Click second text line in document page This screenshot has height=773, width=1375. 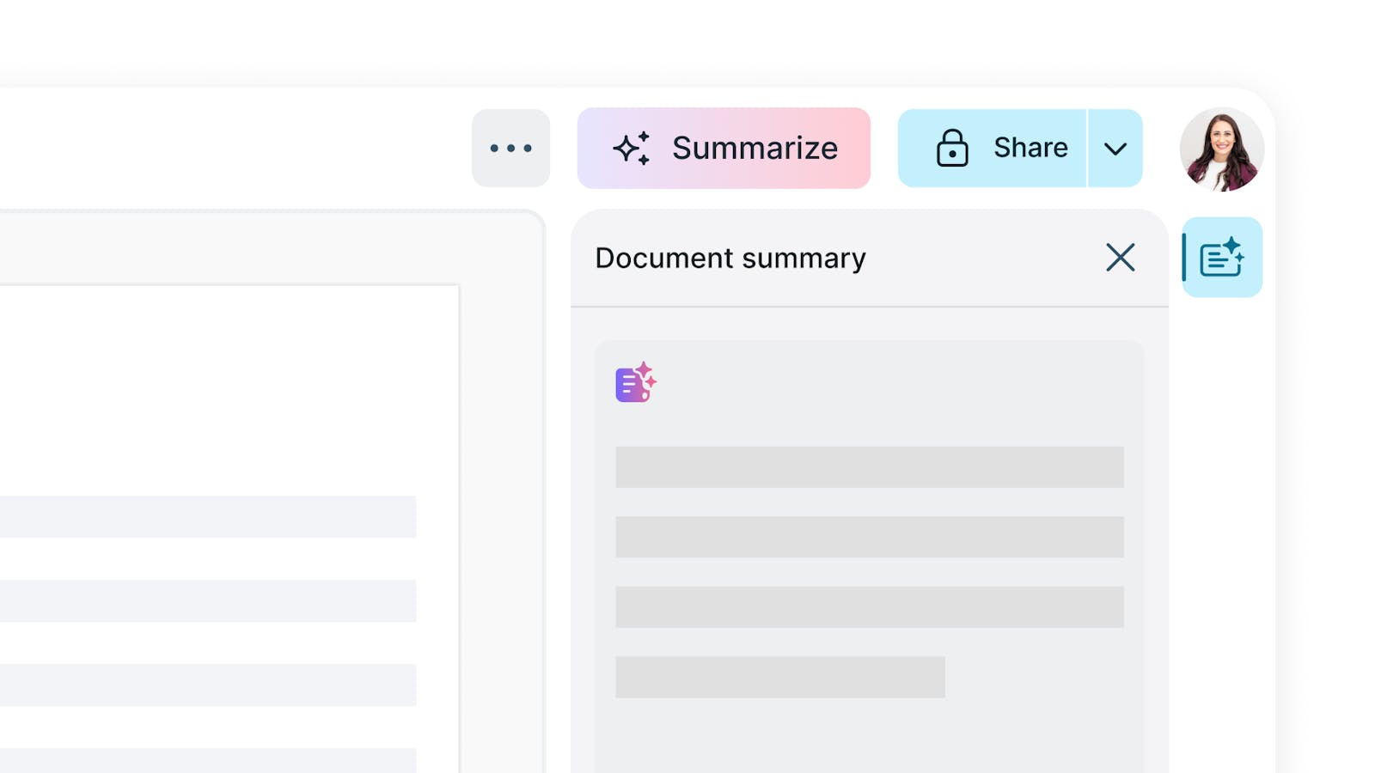click(x=208, y=601)
